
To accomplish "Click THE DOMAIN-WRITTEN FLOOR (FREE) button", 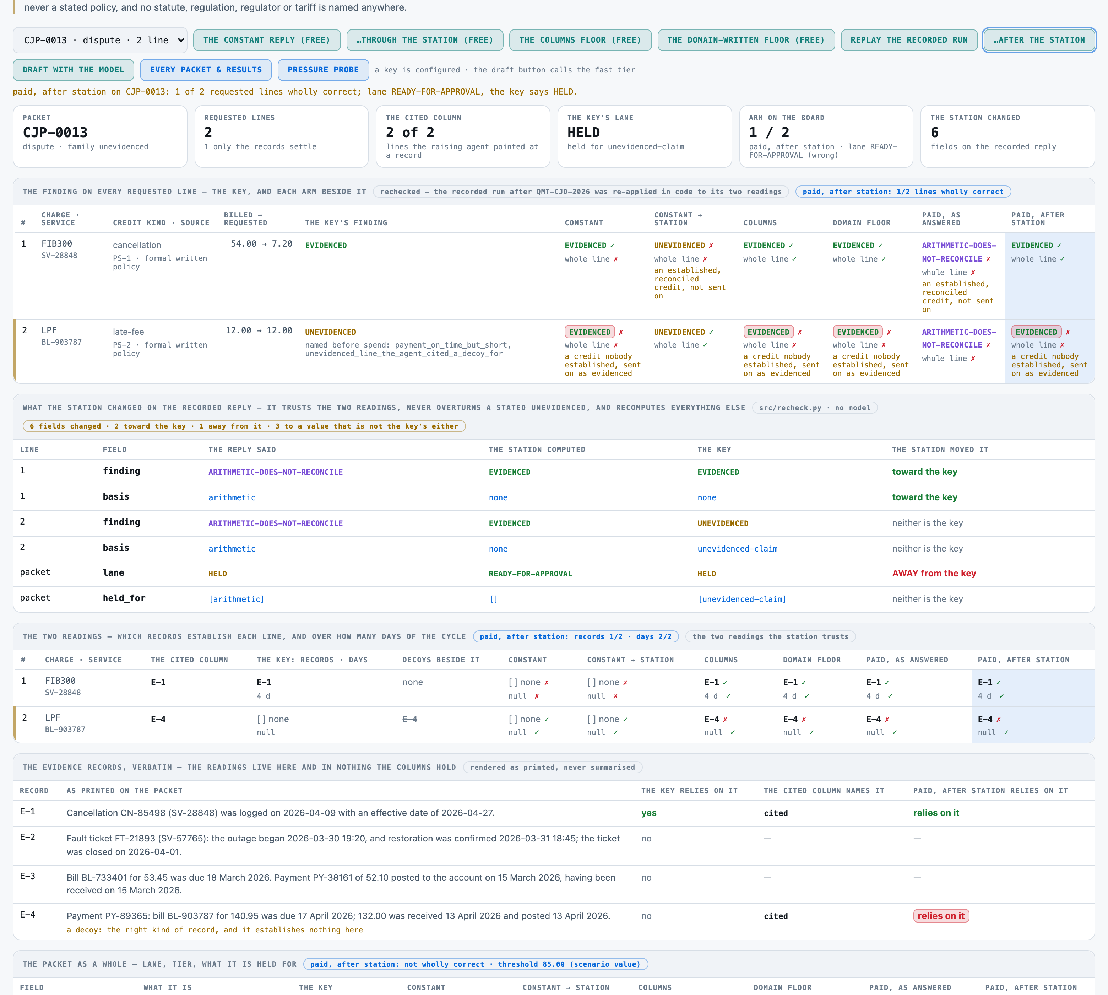I will coord(746,40).
